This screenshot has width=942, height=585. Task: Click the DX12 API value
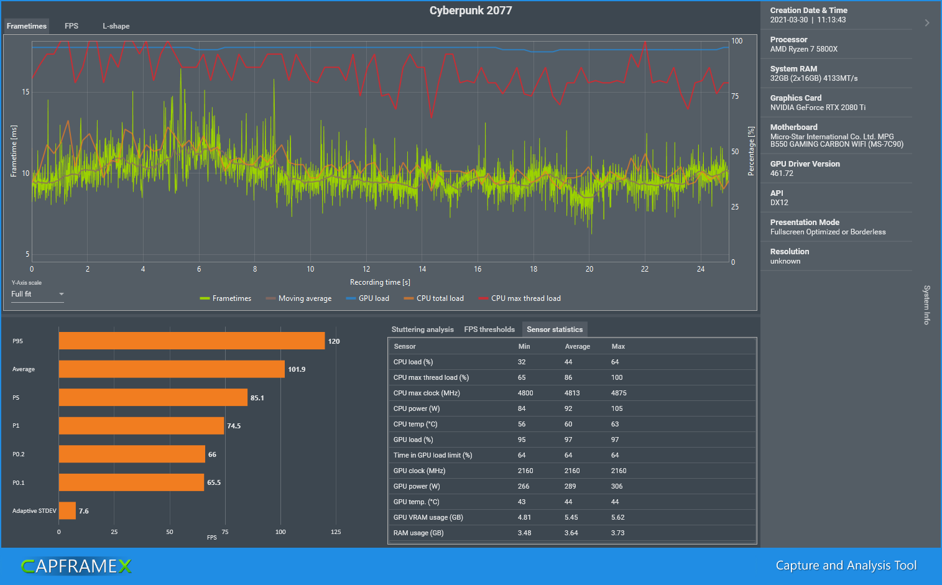click(x=779, y=203)
